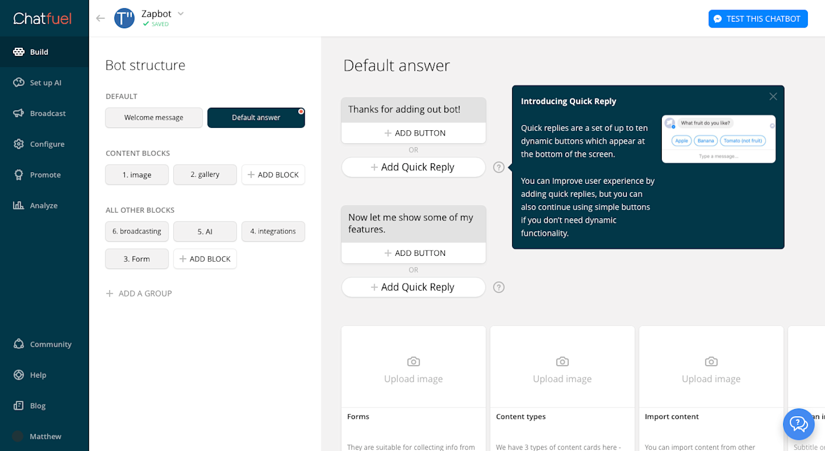Go to Broadcast section

pos(44,113)
